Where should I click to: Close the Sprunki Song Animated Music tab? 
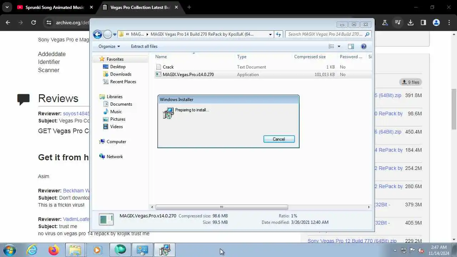(91, 7)
